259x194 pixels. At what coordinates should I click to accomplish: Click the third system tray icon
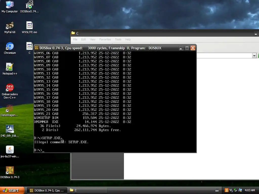click(x=235, y=190)
